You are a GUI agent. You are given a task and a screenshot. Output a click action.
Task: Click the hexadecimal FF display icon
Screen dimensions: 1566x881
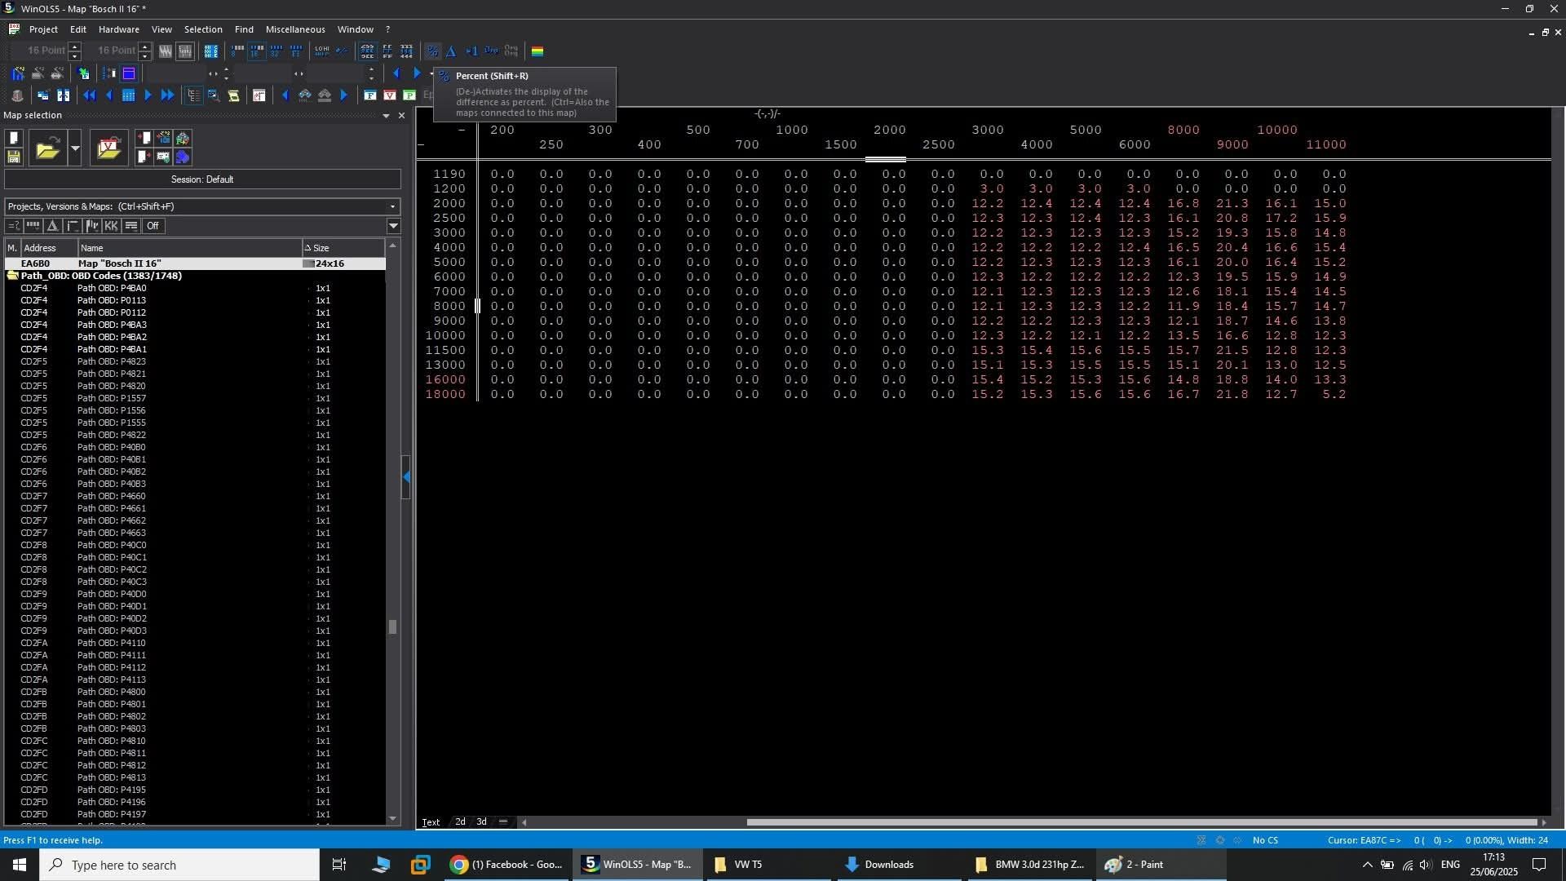tap(387, 51)
